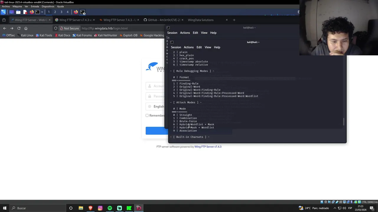This screenshot has height=212, width=378.
Task: Click the Windows Buscar search box
Action: tap(37, 208)
